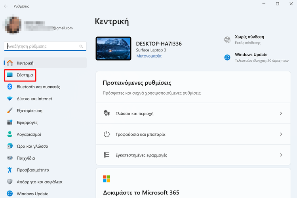Click the globe no-connection icon
The height and width of the screenshot is (198, 297).
click(227, 40)
